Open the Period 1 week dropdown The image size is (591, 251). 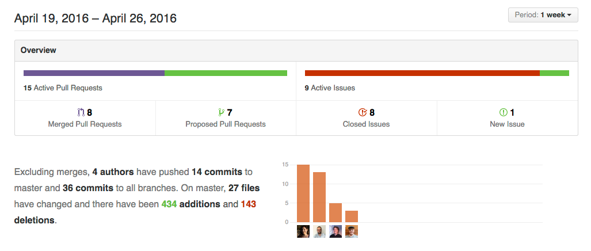(x=543, y=15)
